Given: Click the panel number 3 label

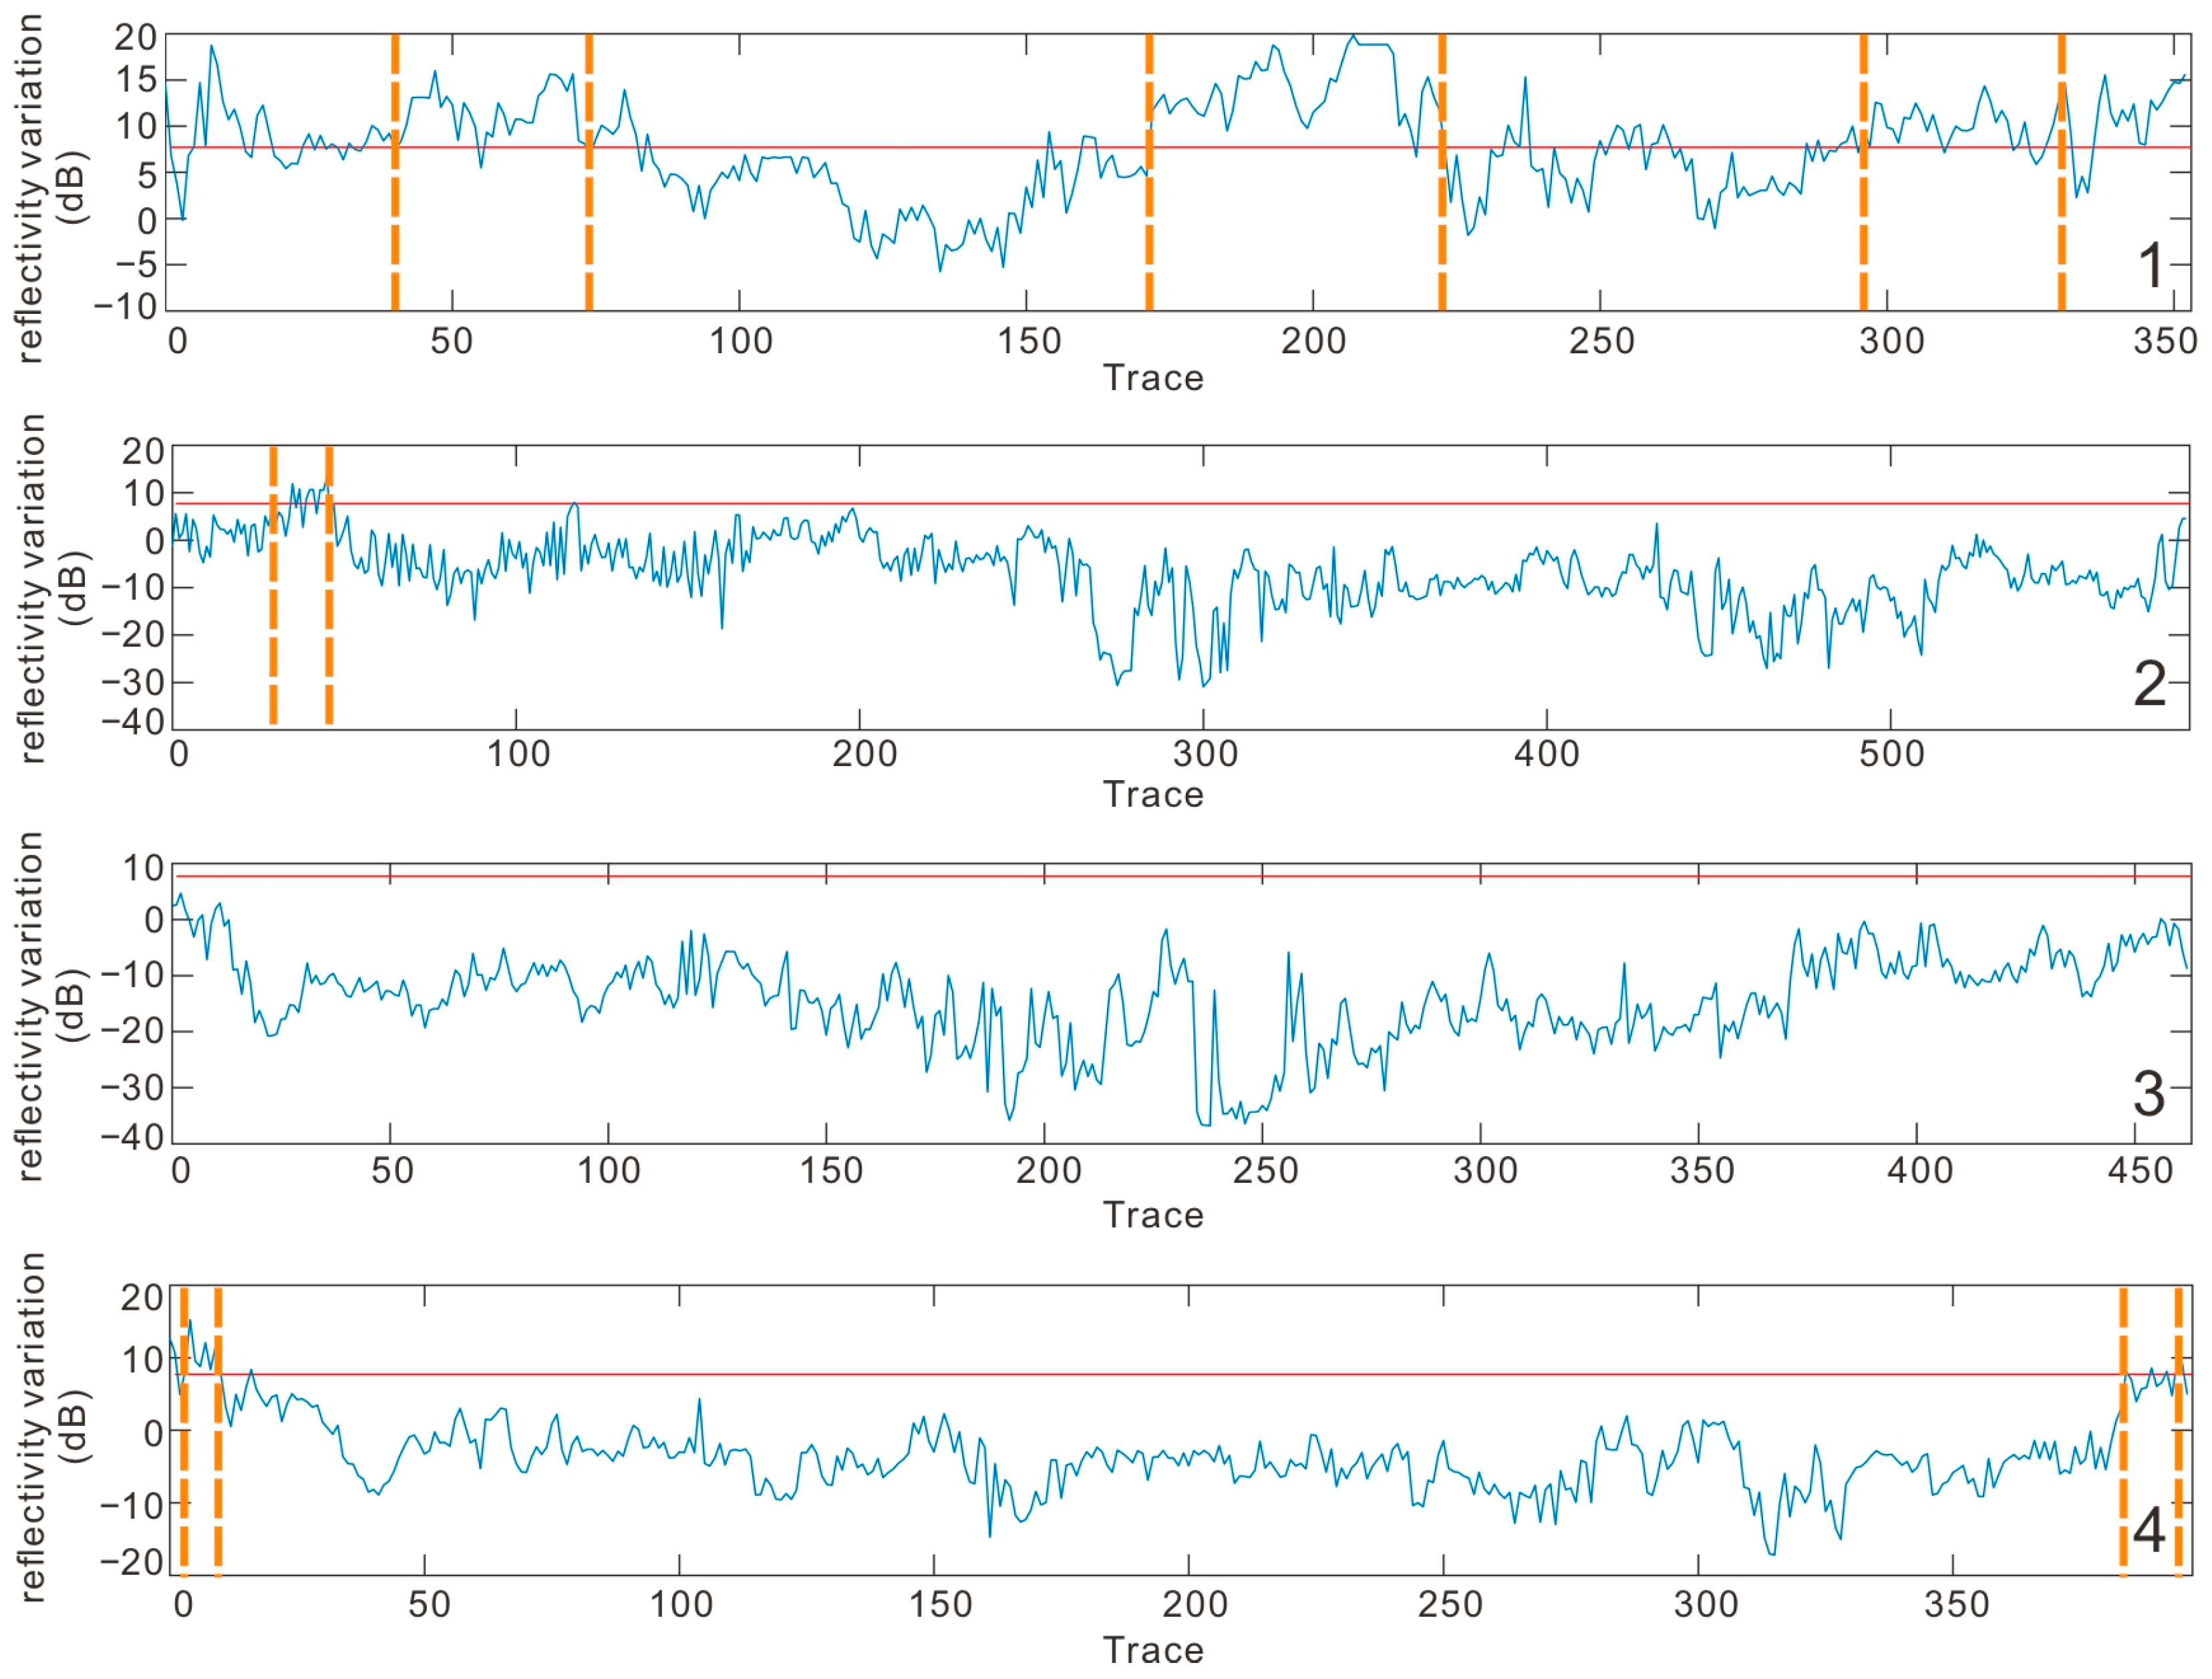Looking at the screenshot, I should click(x=2149, y=1095).
